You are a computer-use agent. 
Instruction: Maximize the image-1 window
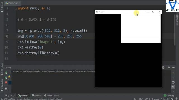pos(153,12)
